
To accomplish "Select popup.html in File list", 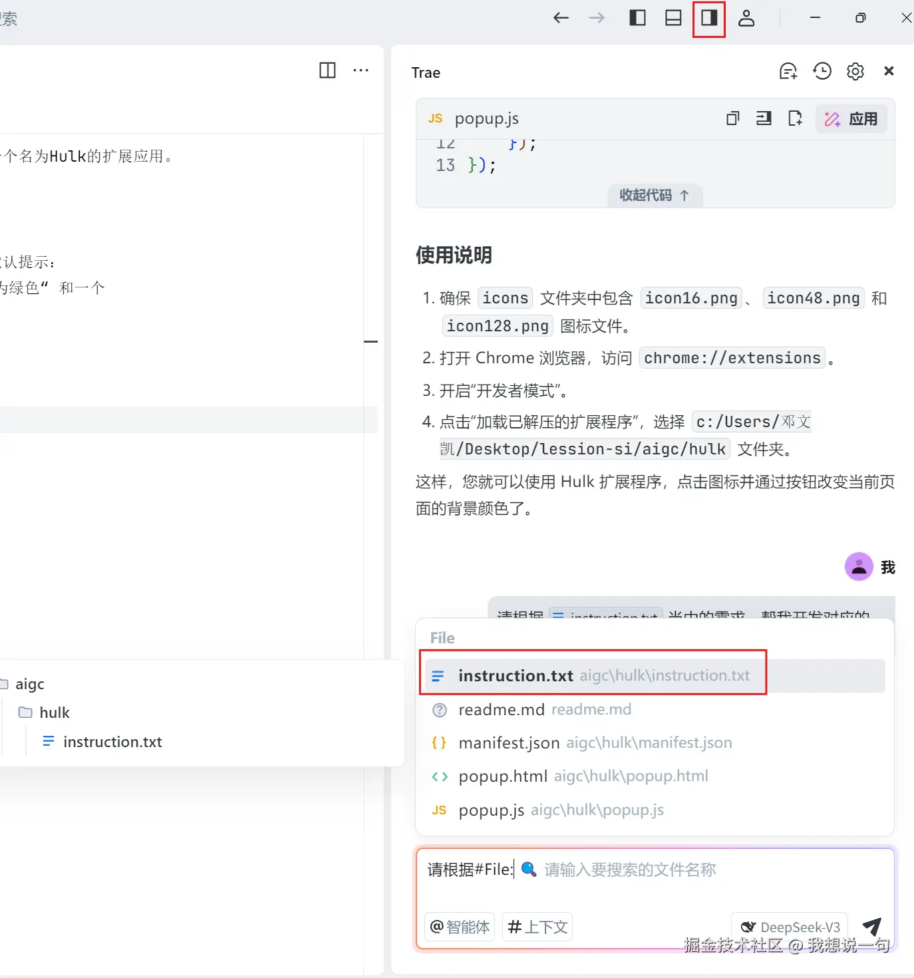I will [655, 776].
